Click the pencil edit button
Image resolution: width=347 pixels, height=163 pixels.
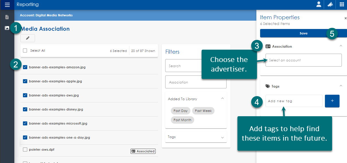pos(28,38)
